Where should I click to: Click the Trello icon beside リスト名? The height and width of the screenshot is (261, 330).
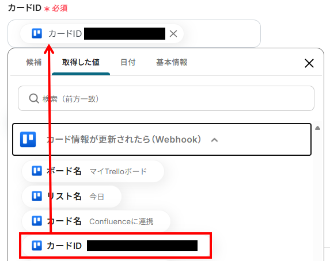click(37, 196)
